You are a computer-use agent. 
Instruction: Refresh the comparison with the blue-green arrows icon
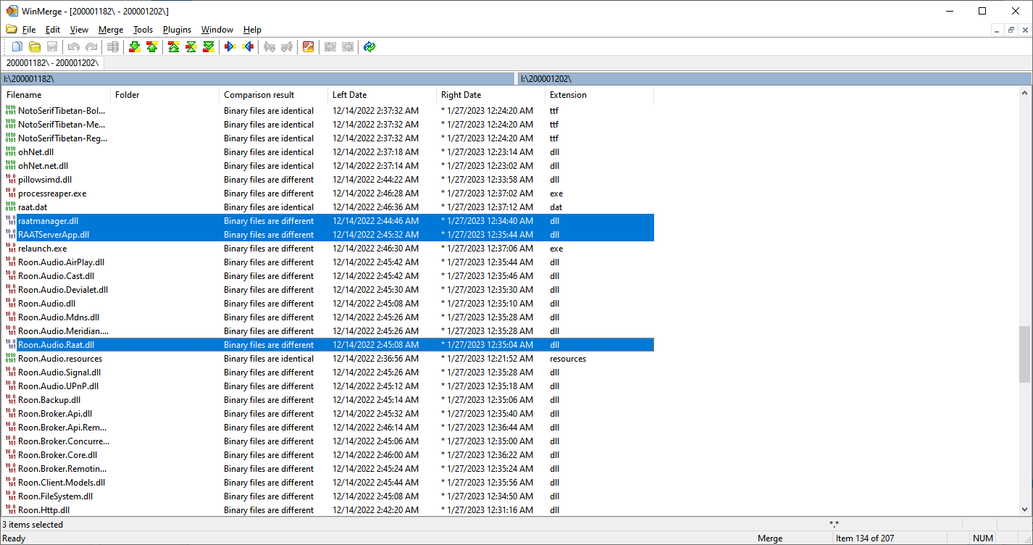369,47
